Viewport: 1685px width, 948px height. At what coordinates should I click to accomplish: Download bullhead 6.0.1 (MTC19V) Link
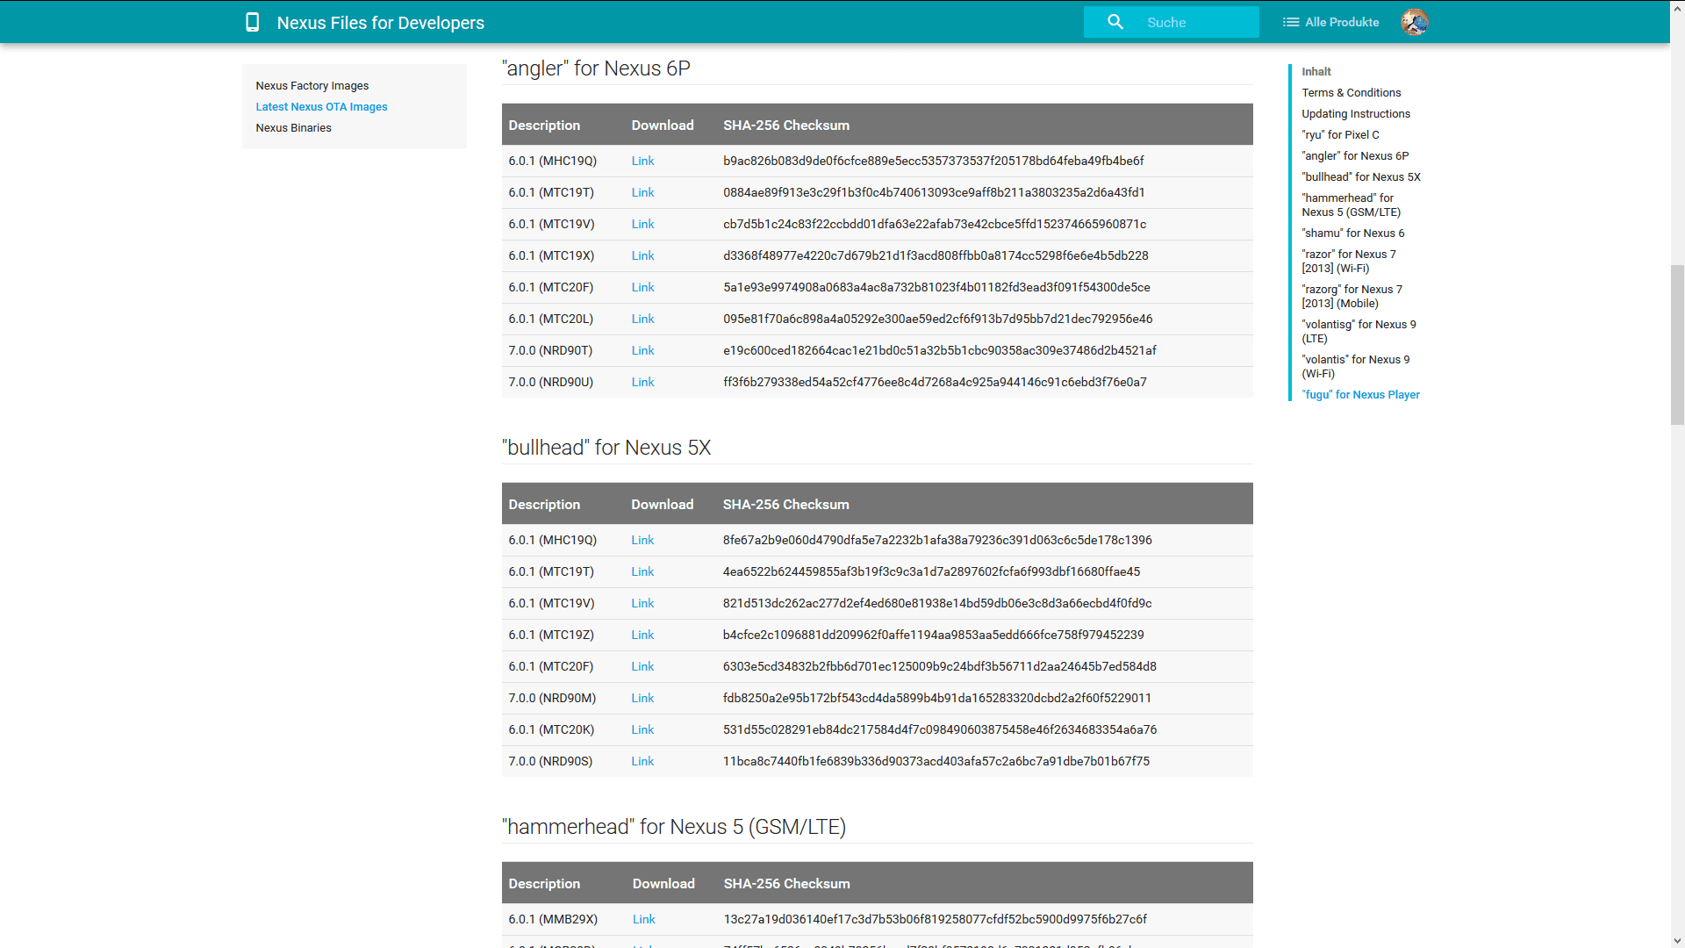642,603
